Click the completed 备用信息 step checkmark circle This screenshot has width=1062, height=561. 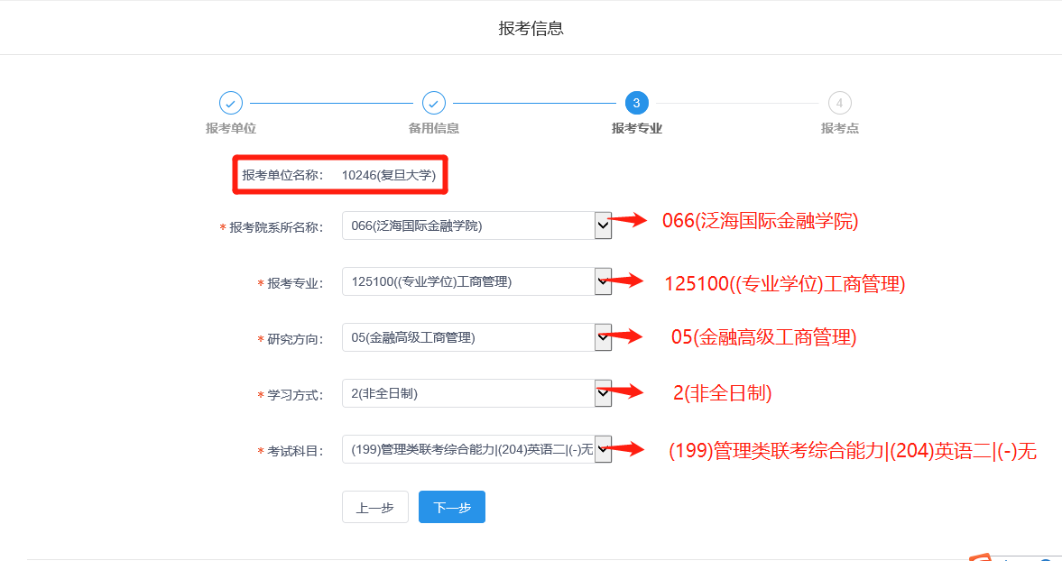(x=434, y=103)
